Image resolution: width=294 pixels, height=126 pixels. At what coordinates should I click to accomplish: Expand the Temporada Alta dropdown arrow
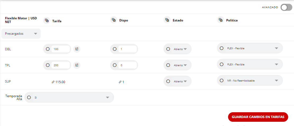[107, 97]
